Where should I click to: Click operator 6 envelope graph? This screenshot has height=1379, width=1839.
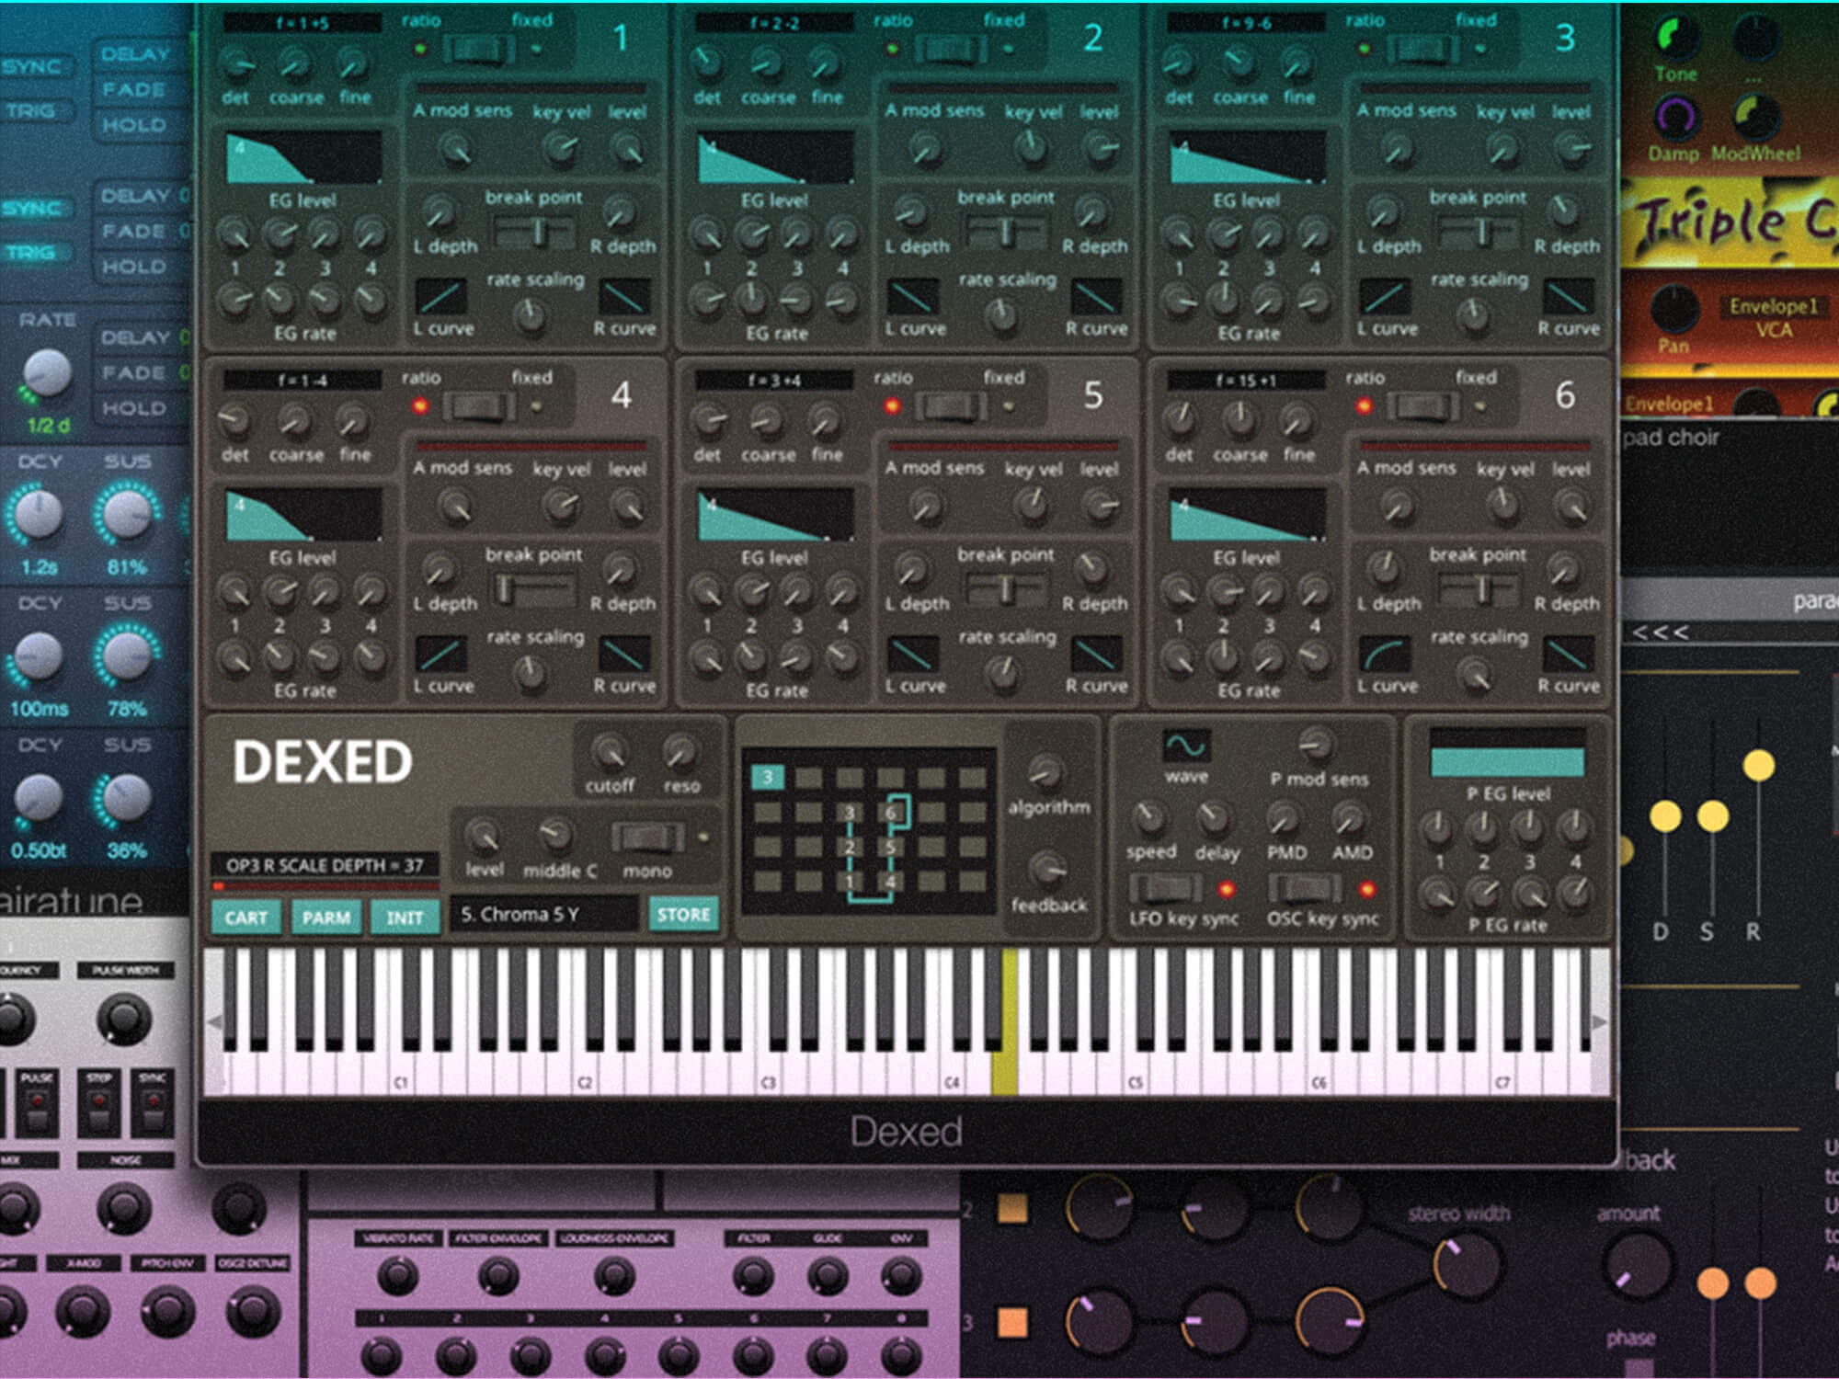(x=1248, y=515)
